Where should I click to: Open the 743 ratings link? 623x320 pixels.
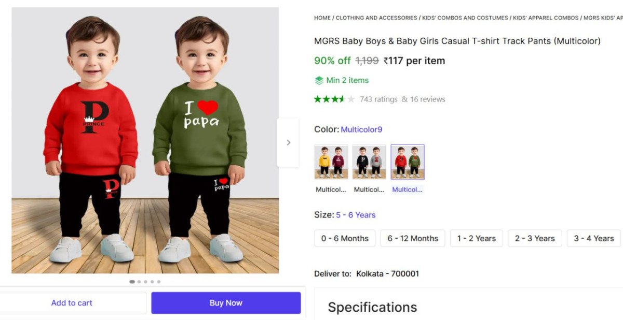(378, 99)
